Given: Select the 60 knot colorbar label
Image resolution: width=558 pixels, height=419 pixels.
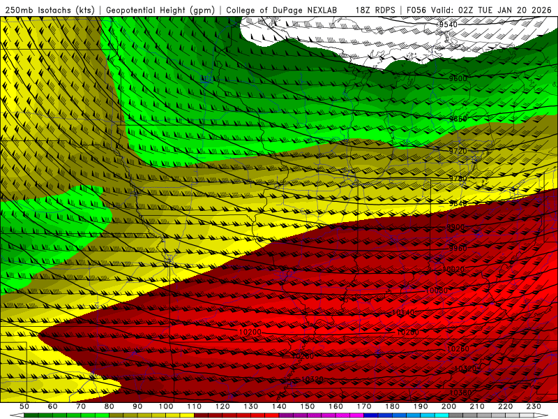Looking at the screenshot, I should coord(53,406).
